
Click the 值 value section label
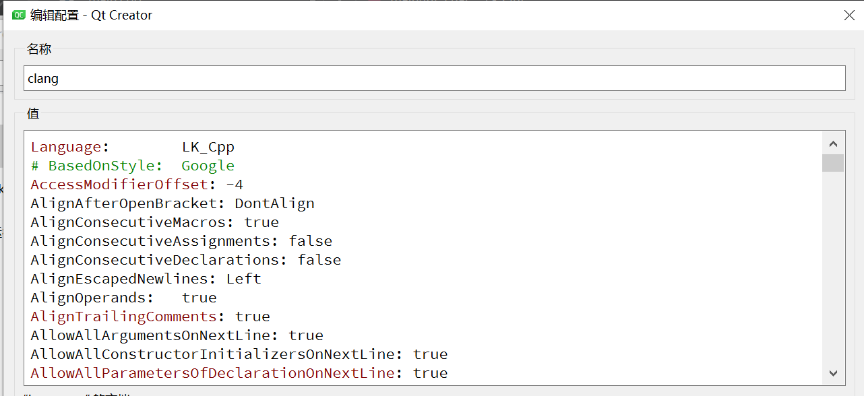coord(32,114)
